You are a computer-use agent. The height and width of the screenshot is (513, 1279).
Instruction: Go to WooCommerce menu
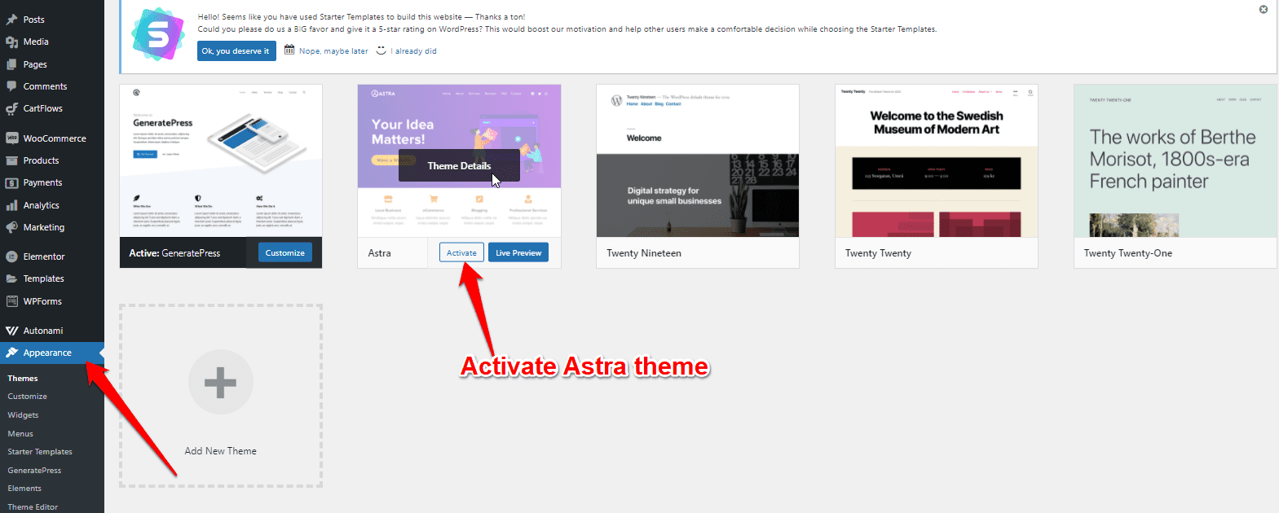55,138
